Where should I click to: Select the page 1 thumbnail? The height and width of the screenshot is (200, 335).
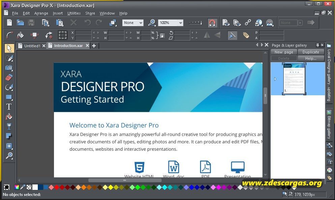point(294,79)
